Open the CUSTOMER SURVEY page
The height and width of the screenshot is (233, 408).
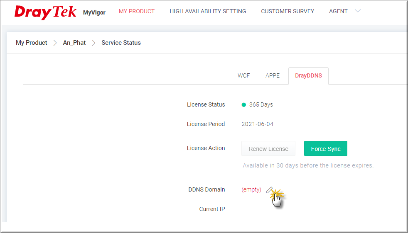[288, 11]
